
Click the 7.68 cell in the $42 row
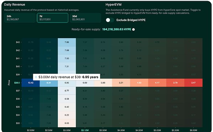pyautogui.click(x=67, y=50)
